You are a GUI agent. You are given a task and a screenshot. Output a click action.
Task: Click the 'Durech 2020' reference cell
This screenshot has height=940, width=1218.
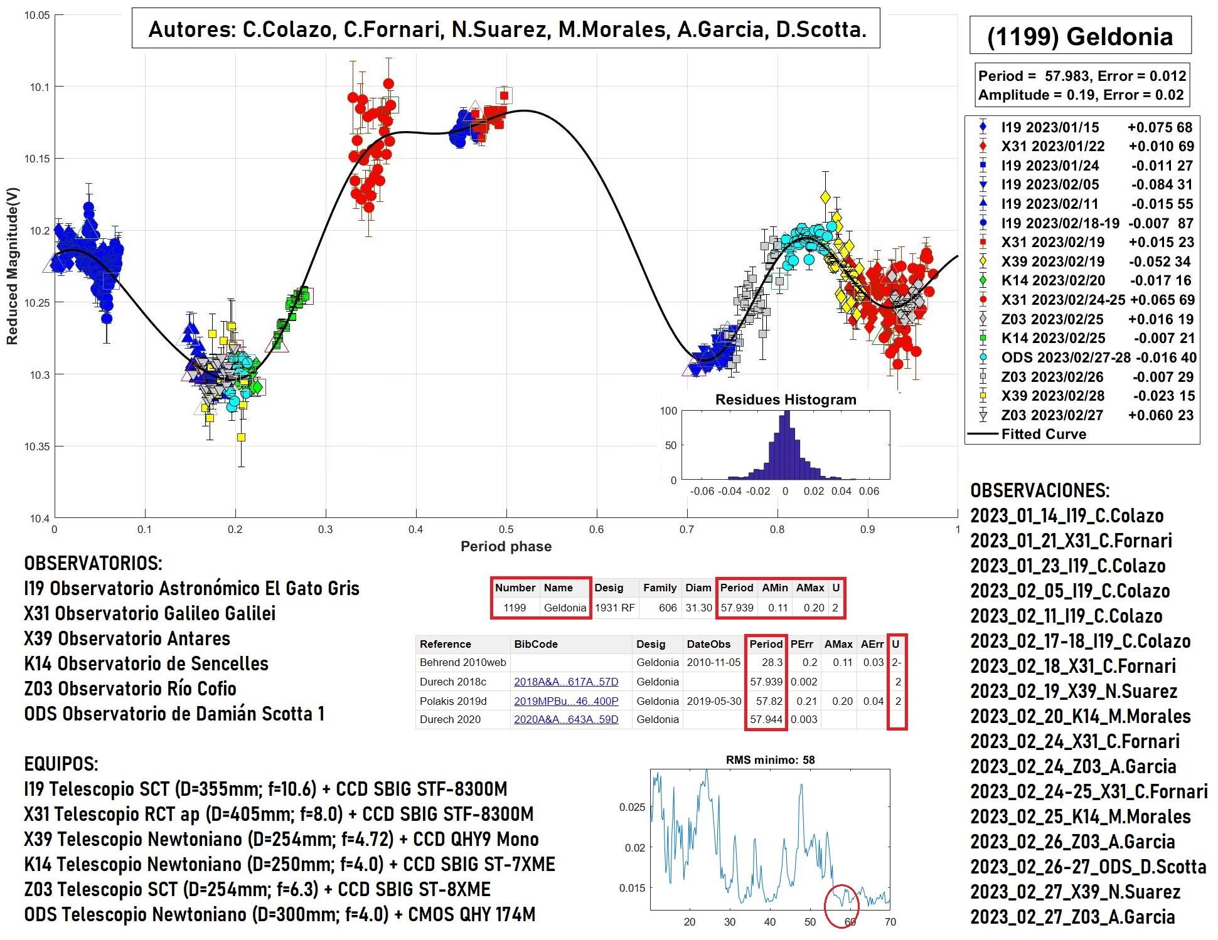[463, 720]
